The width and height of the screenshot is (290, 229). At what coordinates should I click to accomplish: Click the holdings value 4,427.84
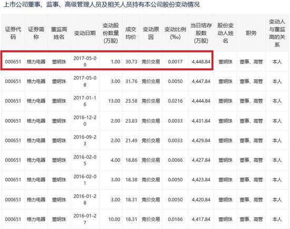[201, 160]
